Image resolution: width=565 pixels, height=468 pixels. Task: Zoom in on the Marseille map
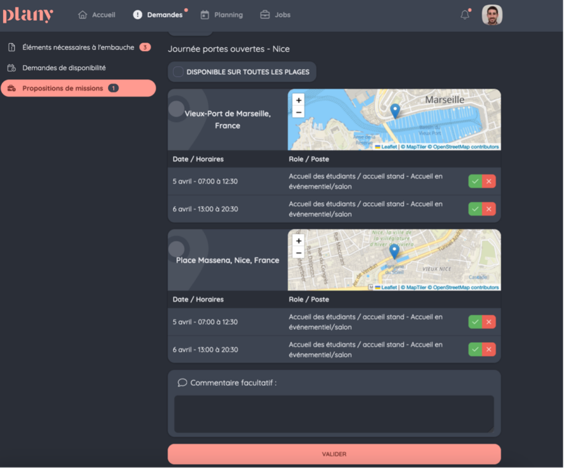coord(298,100)
